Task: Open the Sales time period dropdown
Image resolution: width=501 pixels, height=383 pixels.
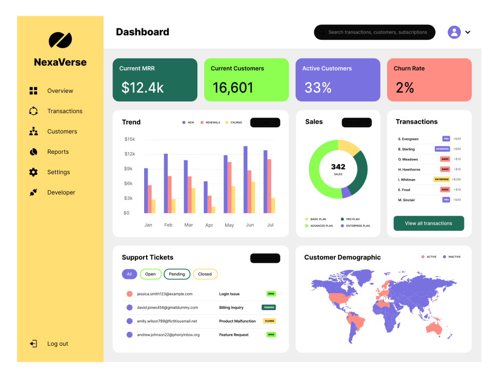Action: coord(356,123)
